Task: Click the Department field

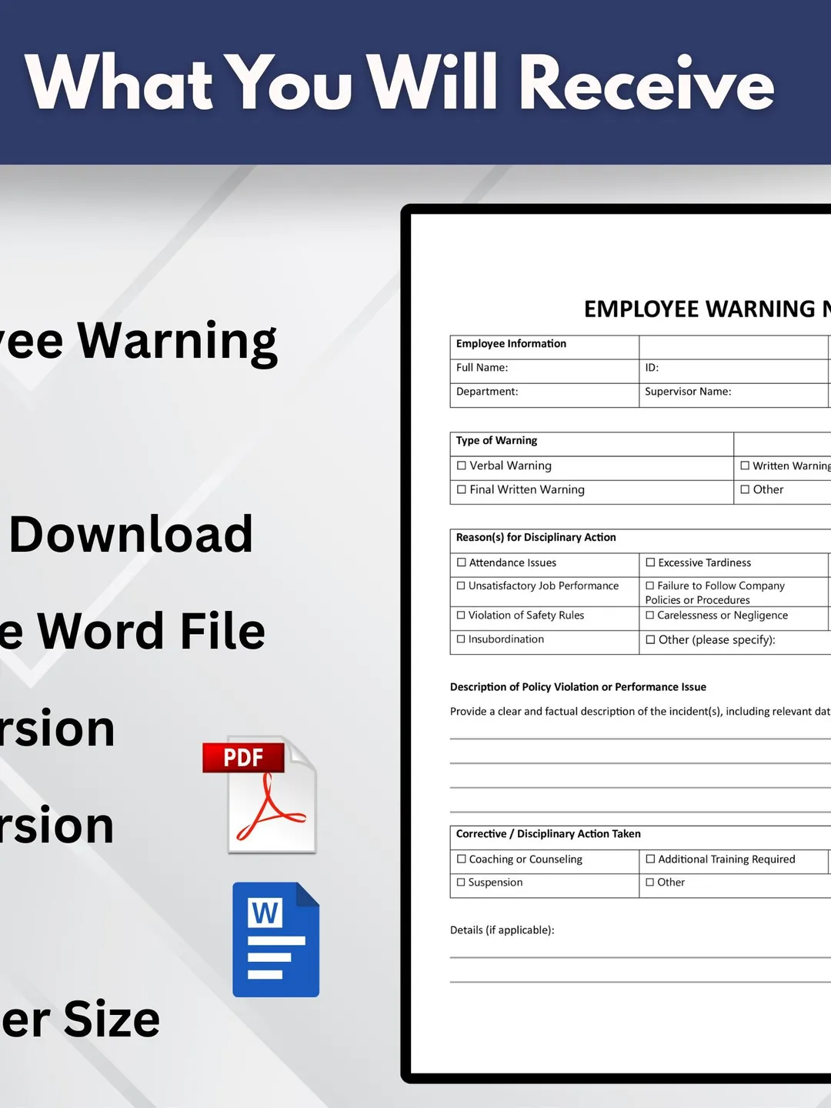Action: tap(545, 395)
